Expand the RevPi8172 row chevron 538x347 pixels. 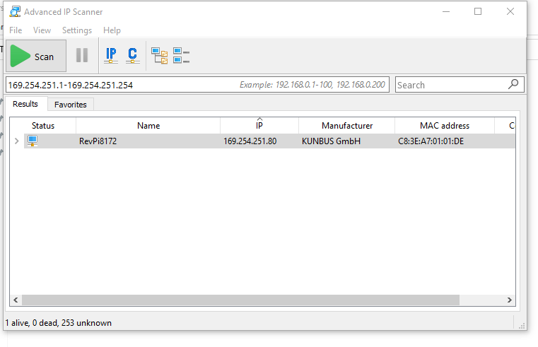click(x=16, y=141)
